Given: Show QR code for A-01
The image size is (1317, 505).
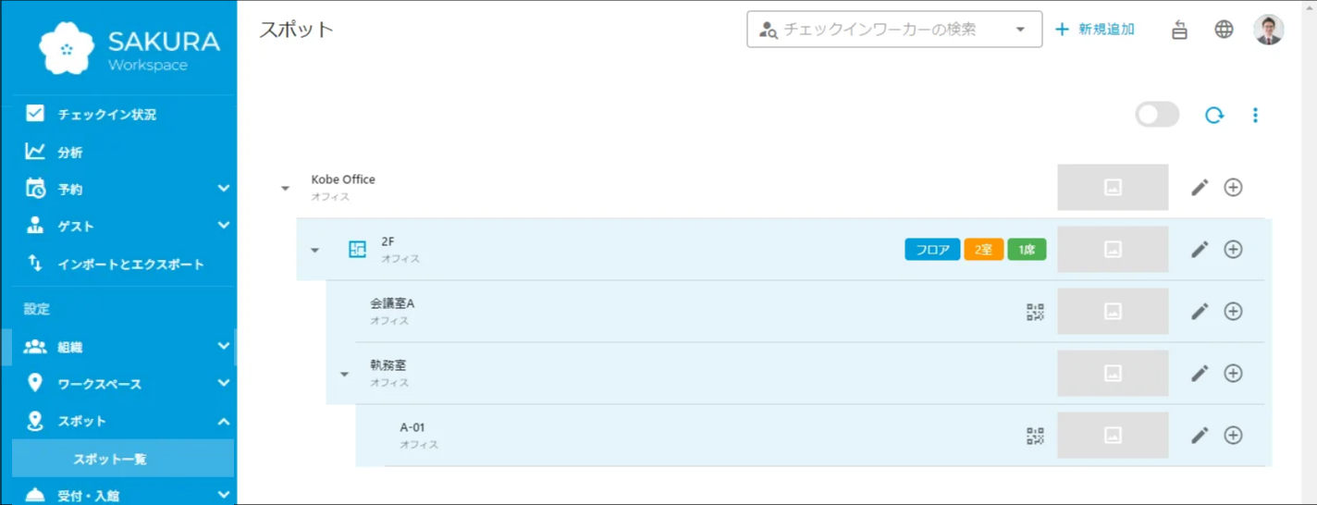Looking at the screenshot, I should point(1035,436).
